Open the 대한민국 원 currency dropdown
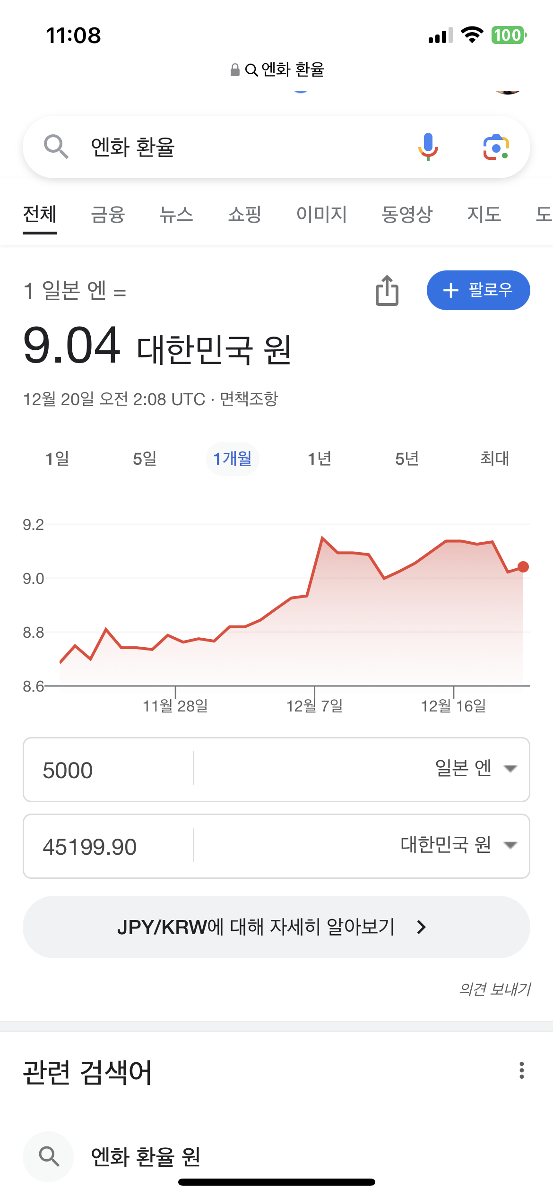The height and width of the screenshot is (1197, 553). pyautogui.click(x=458, y=845)
